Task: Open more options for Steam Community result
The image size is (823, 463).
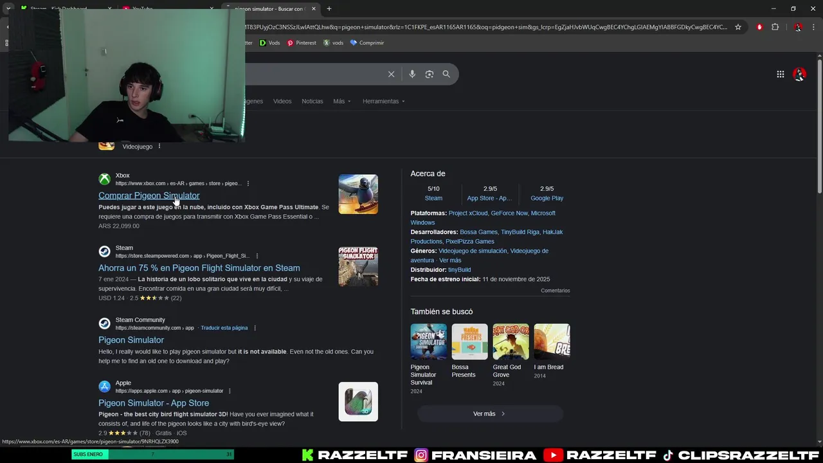Action: tap(255, 328)
